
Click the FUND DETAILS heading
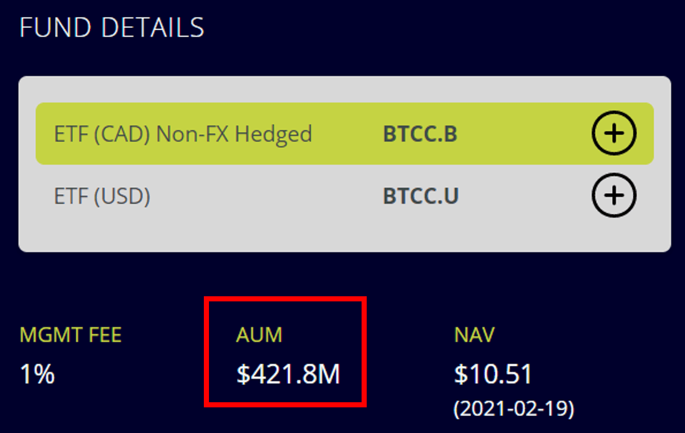pyautogui.click(x=112, y=27)
